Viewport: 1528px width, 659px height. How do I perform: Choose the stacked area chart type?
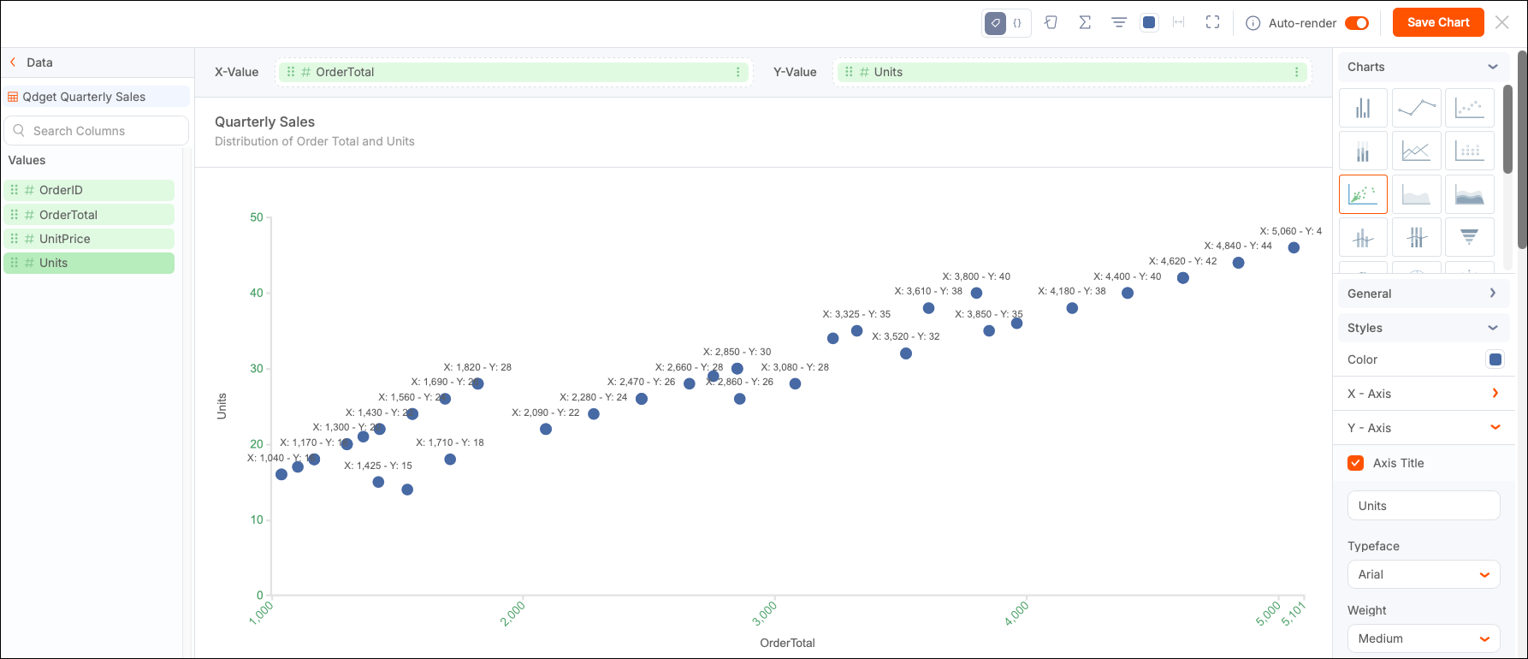1469,194
